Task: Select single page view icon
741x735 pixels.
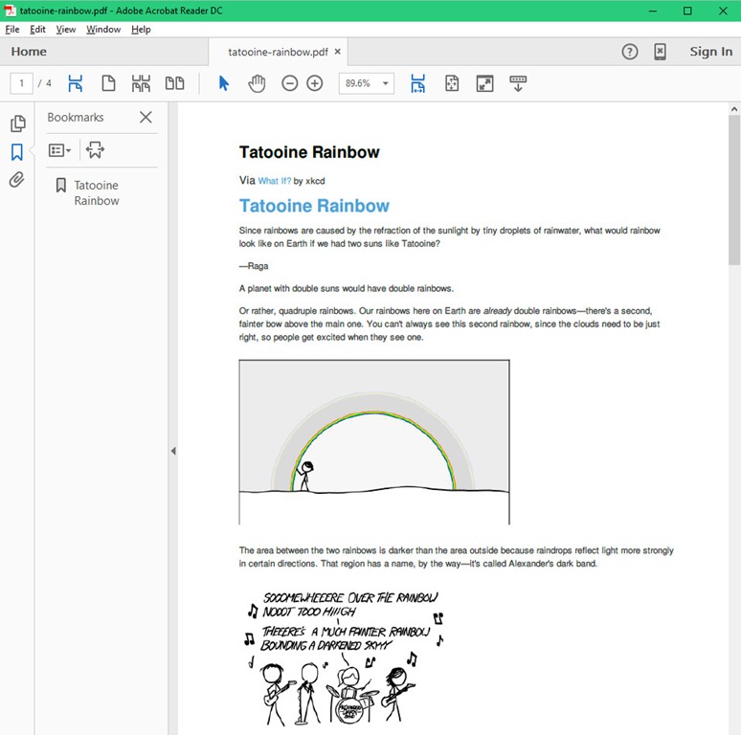Action: (109, 83)
